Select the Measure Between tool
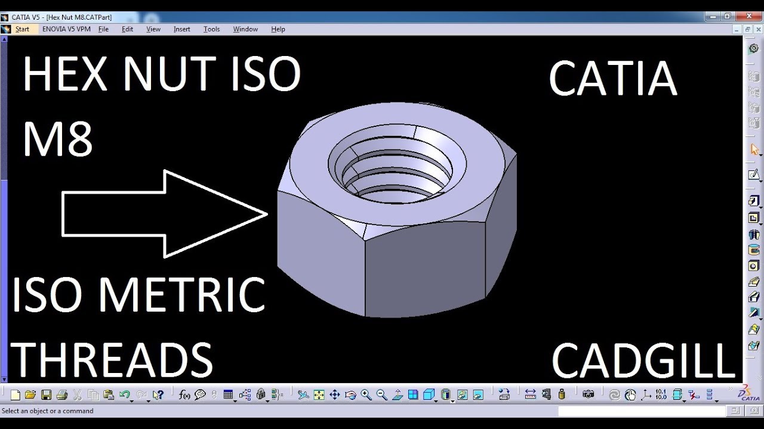 530,394
